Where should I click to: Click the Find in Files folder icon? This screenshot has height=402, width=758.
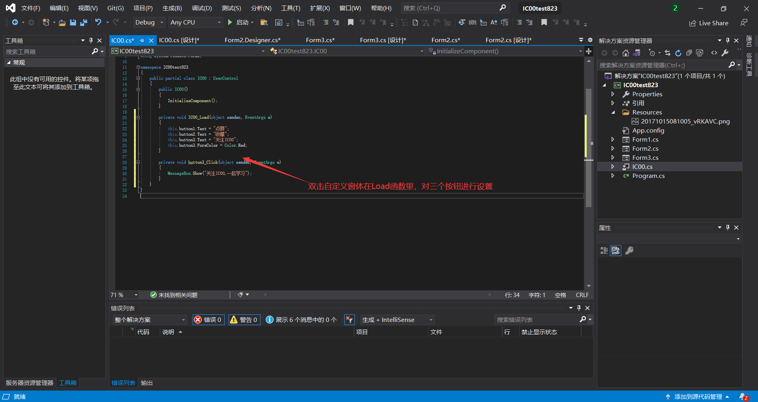264,22
